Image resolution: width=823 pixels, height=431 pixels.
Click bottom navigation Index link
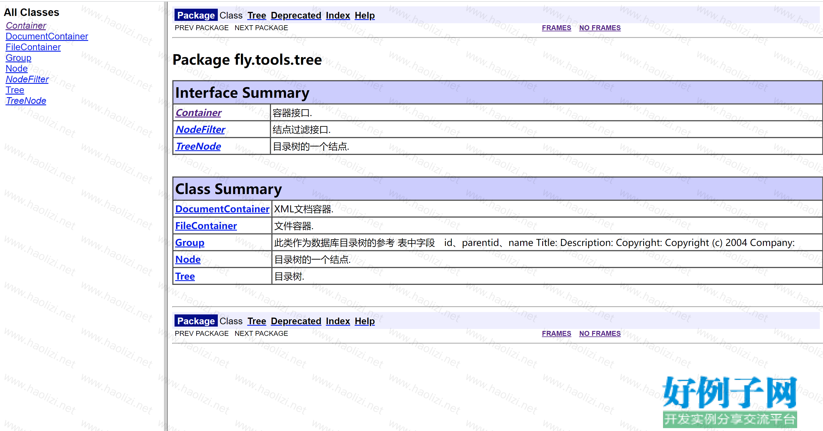338,321
